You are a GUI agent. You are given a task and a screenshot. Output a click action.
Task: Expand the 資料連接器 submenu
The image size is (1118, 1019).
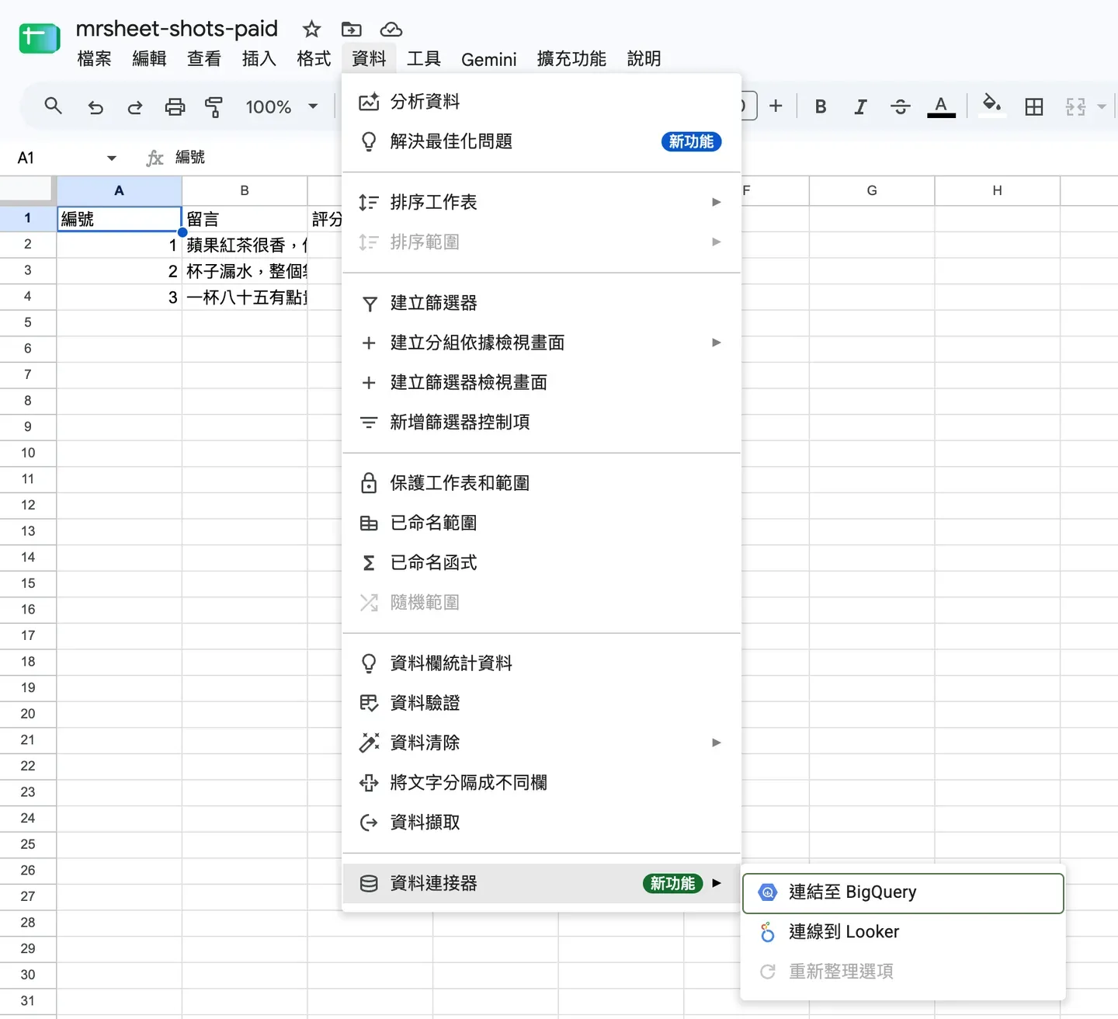pyautogui.click(x=541, y=883)
